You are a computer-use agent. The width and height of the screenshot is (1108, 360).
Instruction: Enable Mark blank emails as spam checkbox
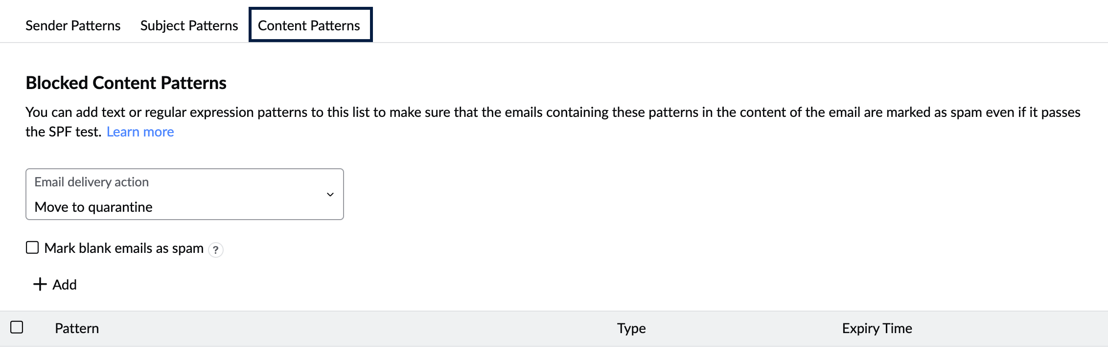32,248
